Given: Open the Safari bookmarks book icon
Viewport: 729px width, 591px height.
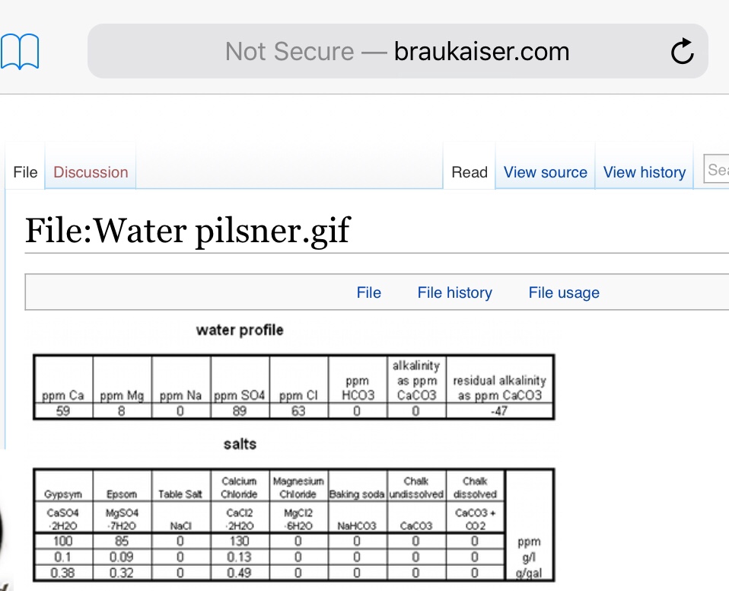Looking at the screenshot, I should point(19,53).
